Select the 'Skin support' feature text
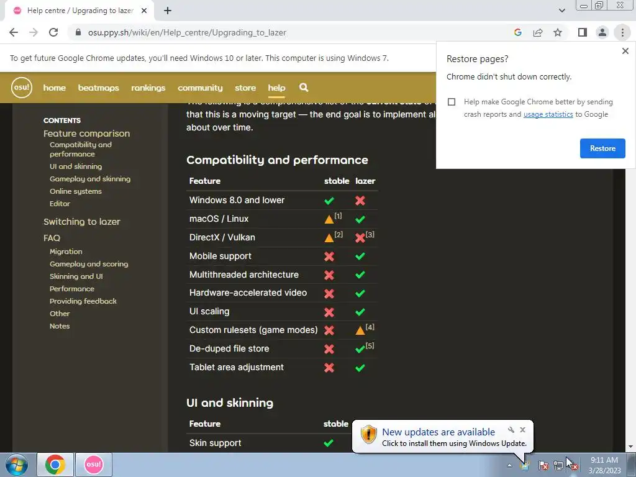Viewport: 636px width, 477px height. point(216,443)
